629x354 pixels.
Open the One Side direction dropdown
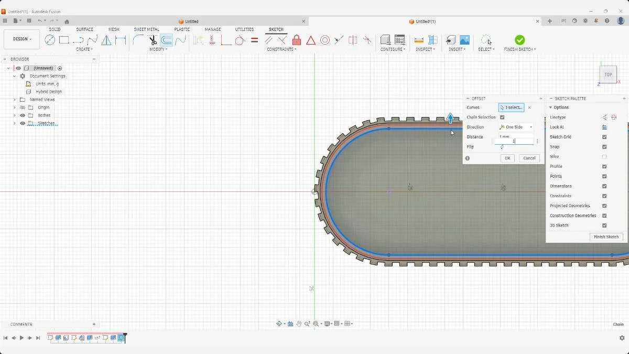pos(516,126)
